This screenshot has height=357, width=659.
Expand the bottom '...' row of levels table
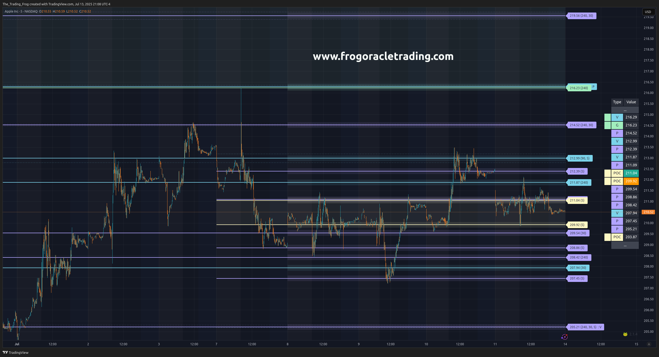click(x=625, y=245)
